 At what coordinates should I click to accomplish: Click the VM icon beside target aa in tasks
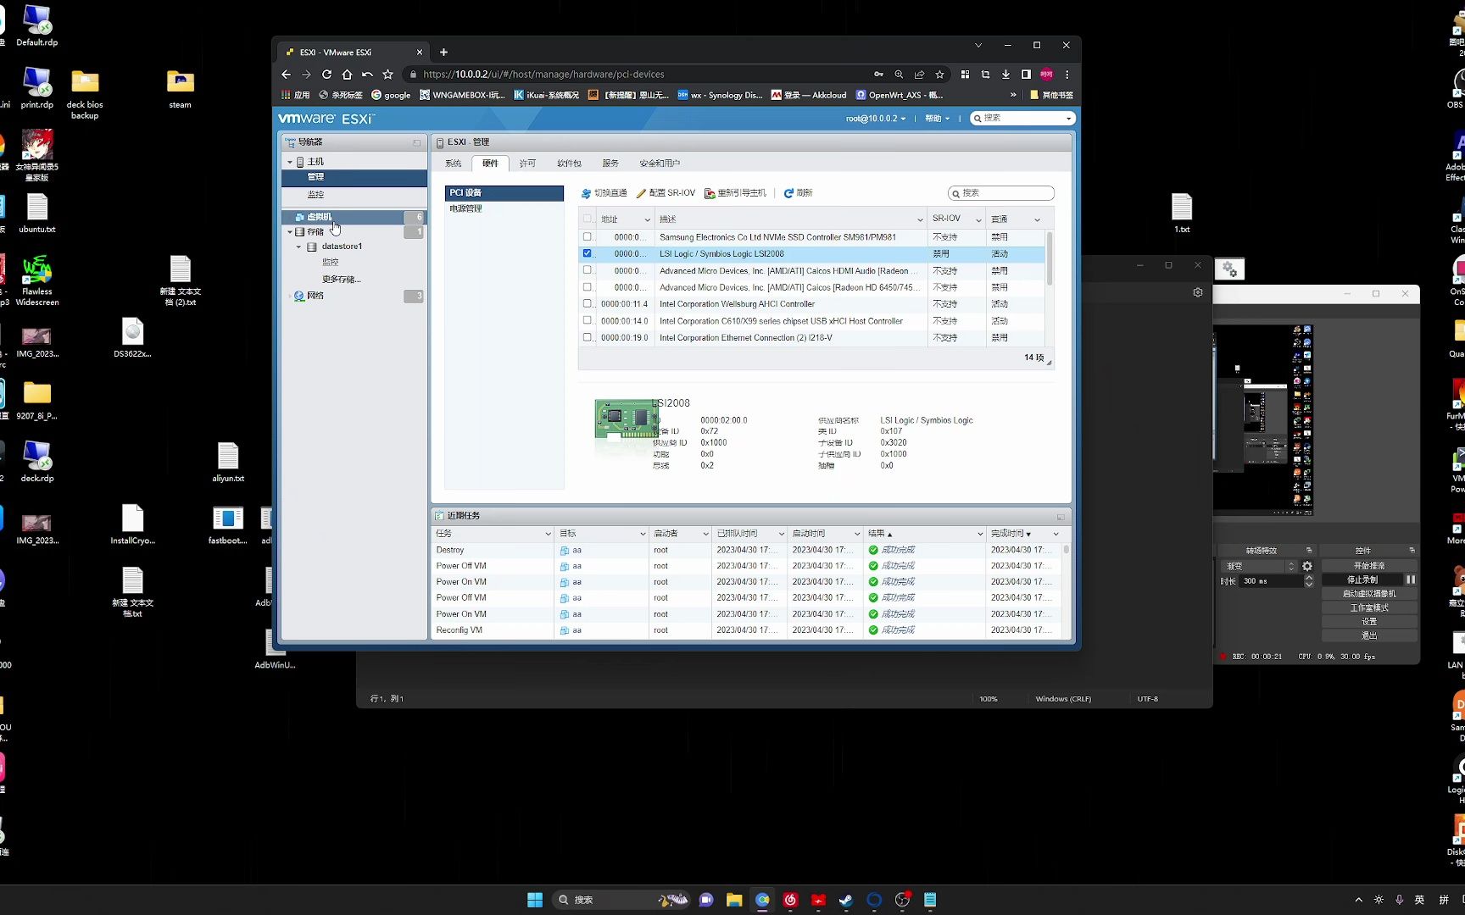[565, 549]
